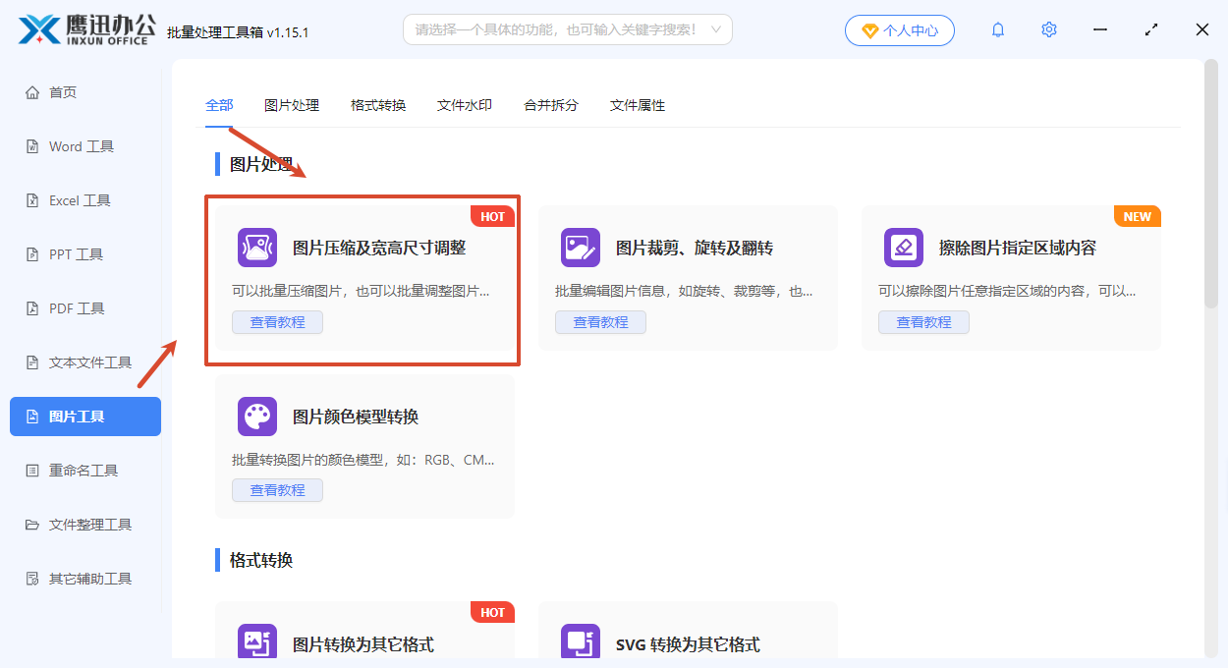The image size is (1228, 668).
Task: Open 其它辅助工具 in the sidebar
Action: click(85, 579)
